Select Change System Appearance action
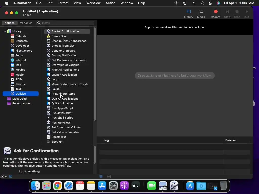259x194 pixels. 67,41
